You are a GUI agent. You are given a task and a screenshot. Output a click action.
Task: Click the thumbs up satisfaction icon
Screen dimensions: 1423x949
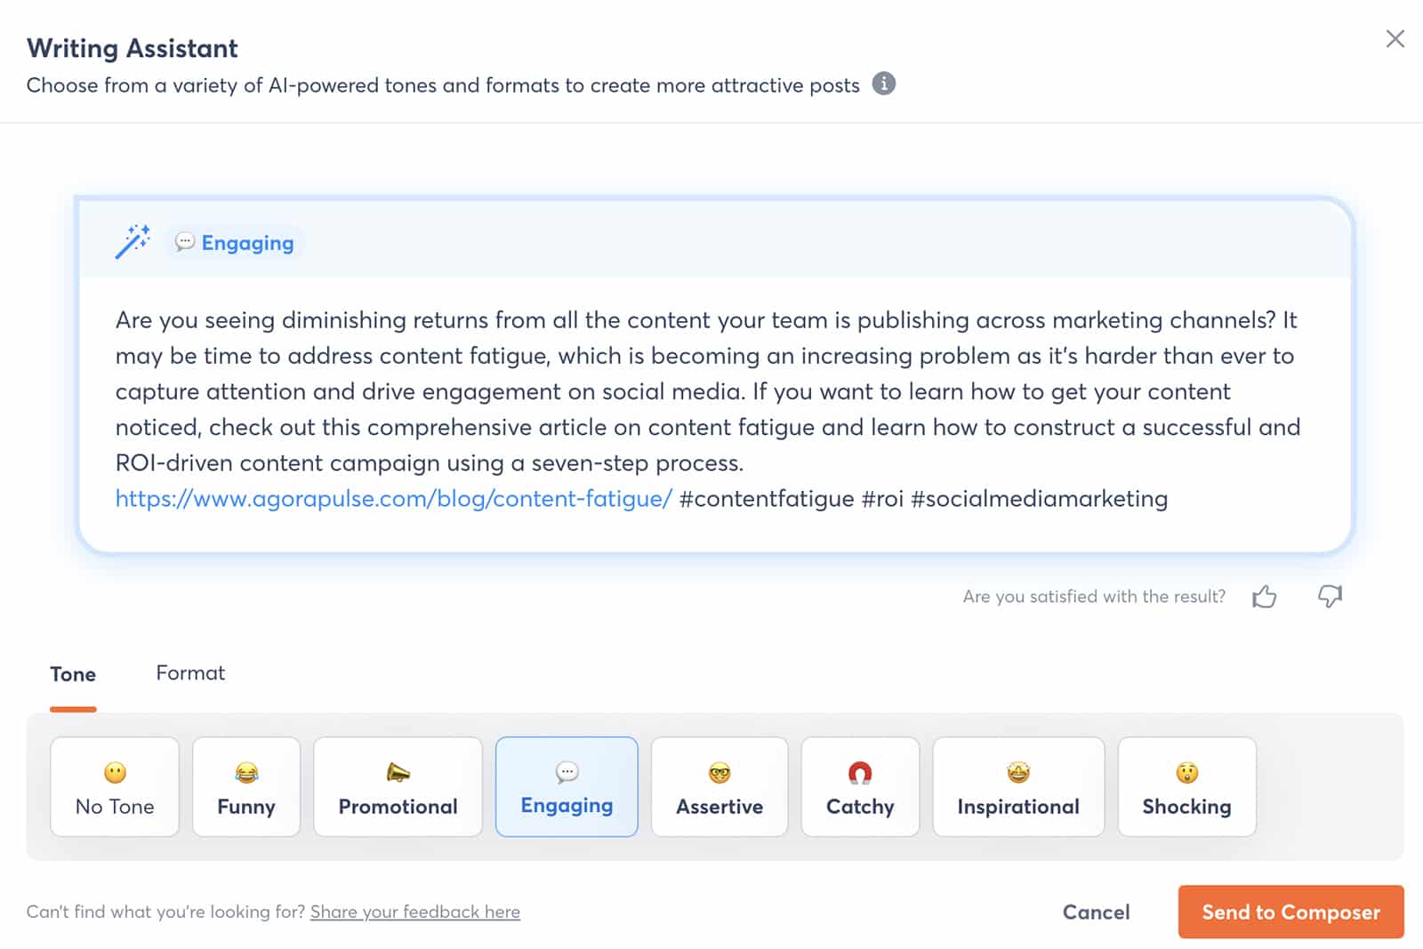1264,597
